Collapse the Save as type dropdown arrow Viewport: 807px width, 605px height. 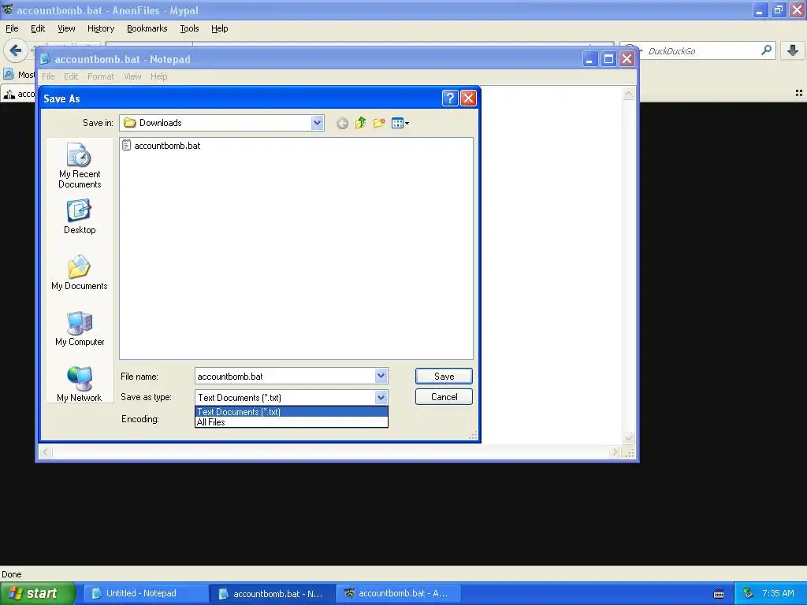click(x=381, y=397)
